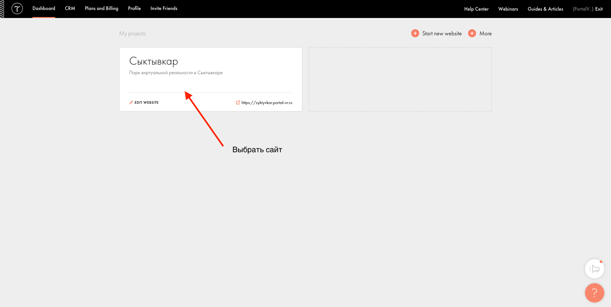This screenshot has width=611, height=307.
Task: Open the Dashboard tab
Action: (x=44, y=8)
